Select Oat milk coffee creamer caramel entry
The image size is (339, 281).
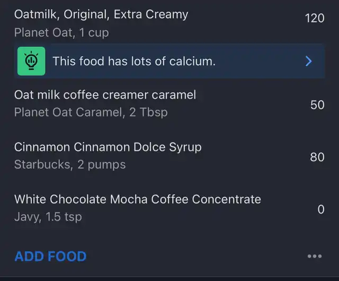click(105, 95)
